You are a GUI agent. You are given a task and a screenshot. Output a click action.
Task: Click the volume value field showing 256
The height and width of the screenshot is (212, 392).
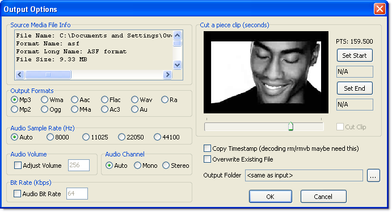[x=79, y=166]
